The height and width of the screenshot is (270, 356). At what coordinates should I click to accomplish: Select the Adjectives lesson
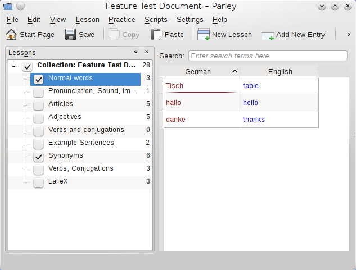(x=65, y=117)
